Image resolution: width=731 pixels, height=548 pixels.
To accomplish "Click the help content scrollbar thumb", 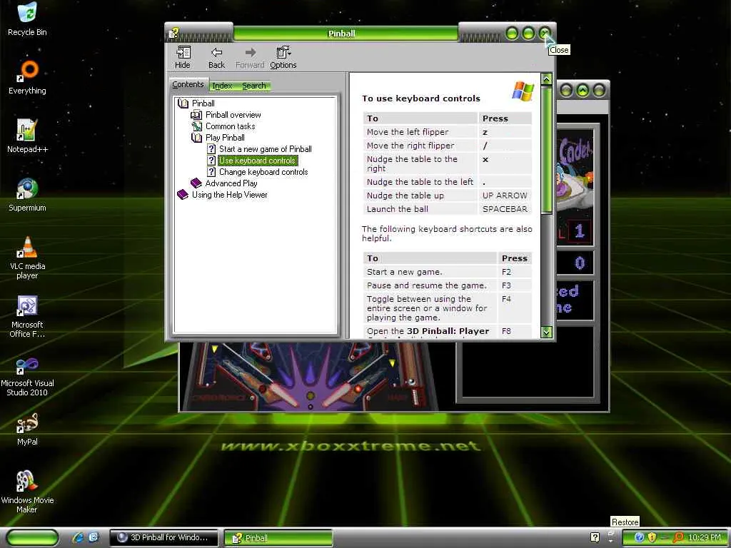I will click(x=546, y=150).
